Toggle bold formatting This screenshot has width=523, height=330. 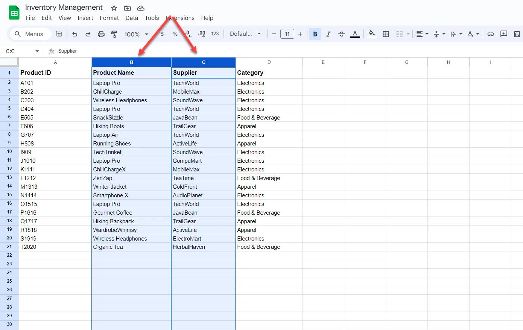coord(315,34)
